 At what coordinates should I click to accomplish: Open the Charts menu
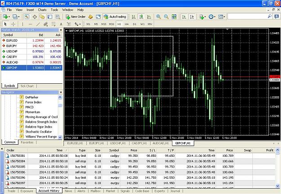(x=42, y=10)
